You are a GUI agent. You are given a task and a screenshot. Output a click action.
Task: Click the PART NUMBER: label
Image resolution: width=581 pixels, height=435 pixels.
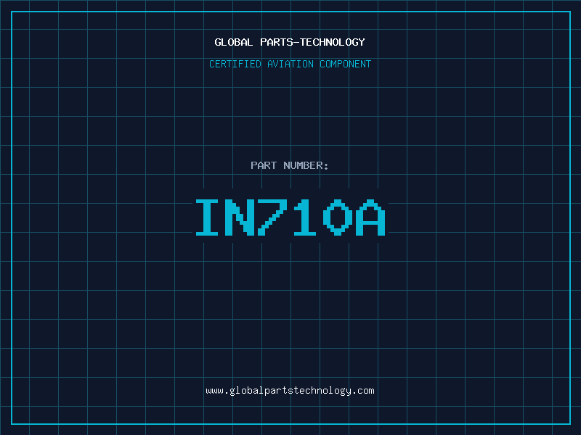(290, 165)
